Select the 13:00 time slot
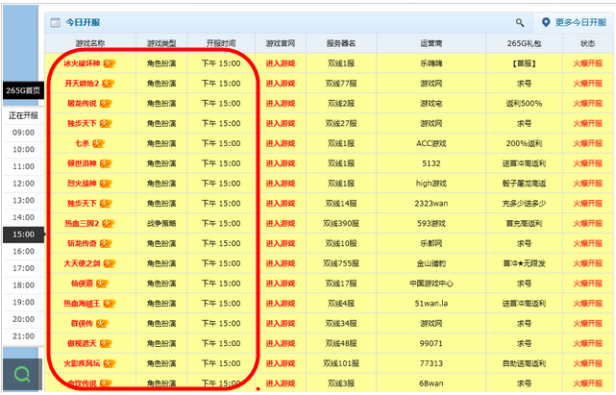The height and width of the screenshot is (395, 616). click(24, 200)
